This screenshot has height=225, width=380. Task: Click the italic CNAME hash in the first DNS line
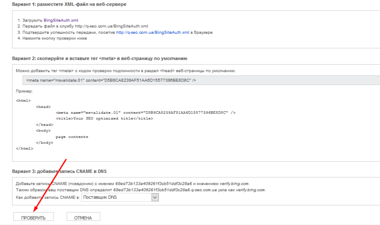154,184
